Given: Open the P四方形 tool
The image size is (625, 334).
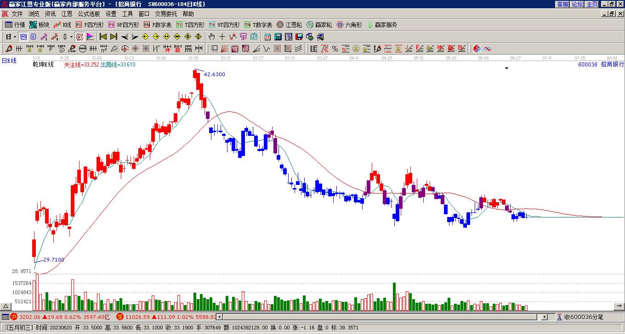Looking at the screenshot, I should coord(90,25).
